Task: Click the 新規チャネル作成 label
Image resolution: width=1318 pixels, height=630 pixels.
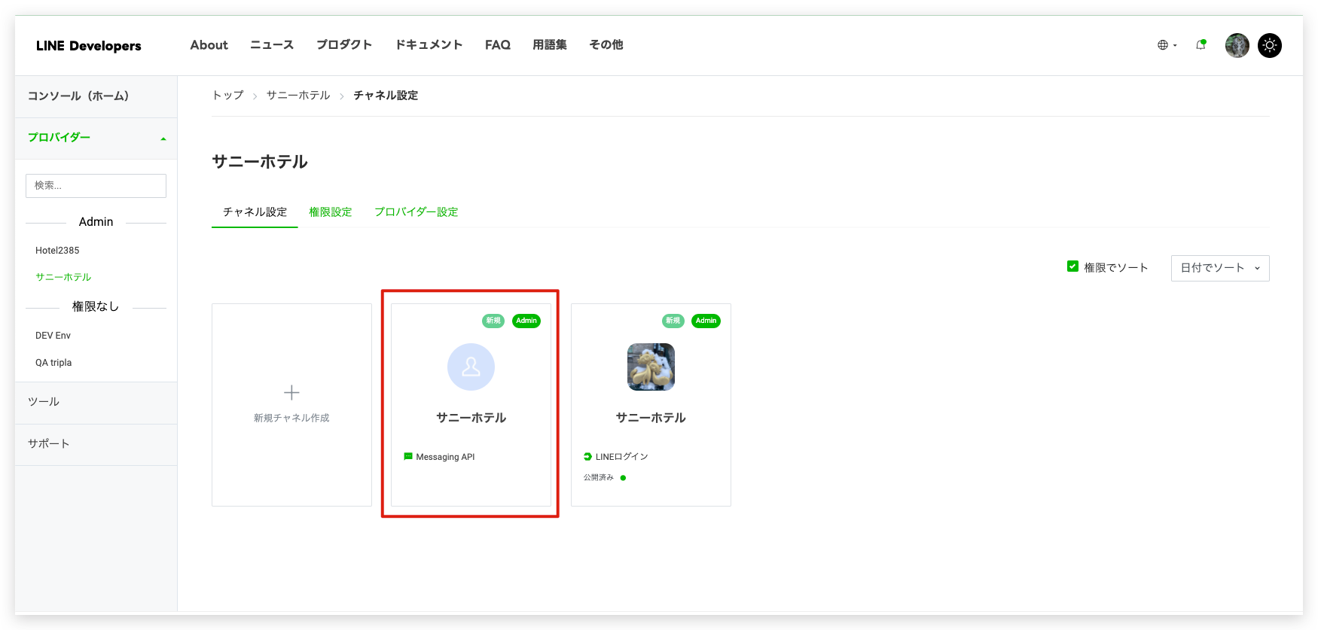Action: (x=291, y=418)
